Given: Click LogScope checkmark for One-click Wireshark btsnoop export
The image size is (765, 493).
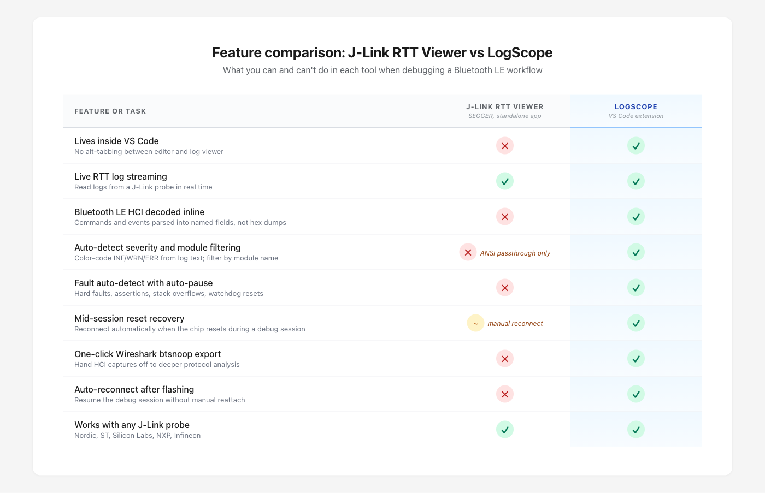Looking at the screenshot, I should click(636, 359).
